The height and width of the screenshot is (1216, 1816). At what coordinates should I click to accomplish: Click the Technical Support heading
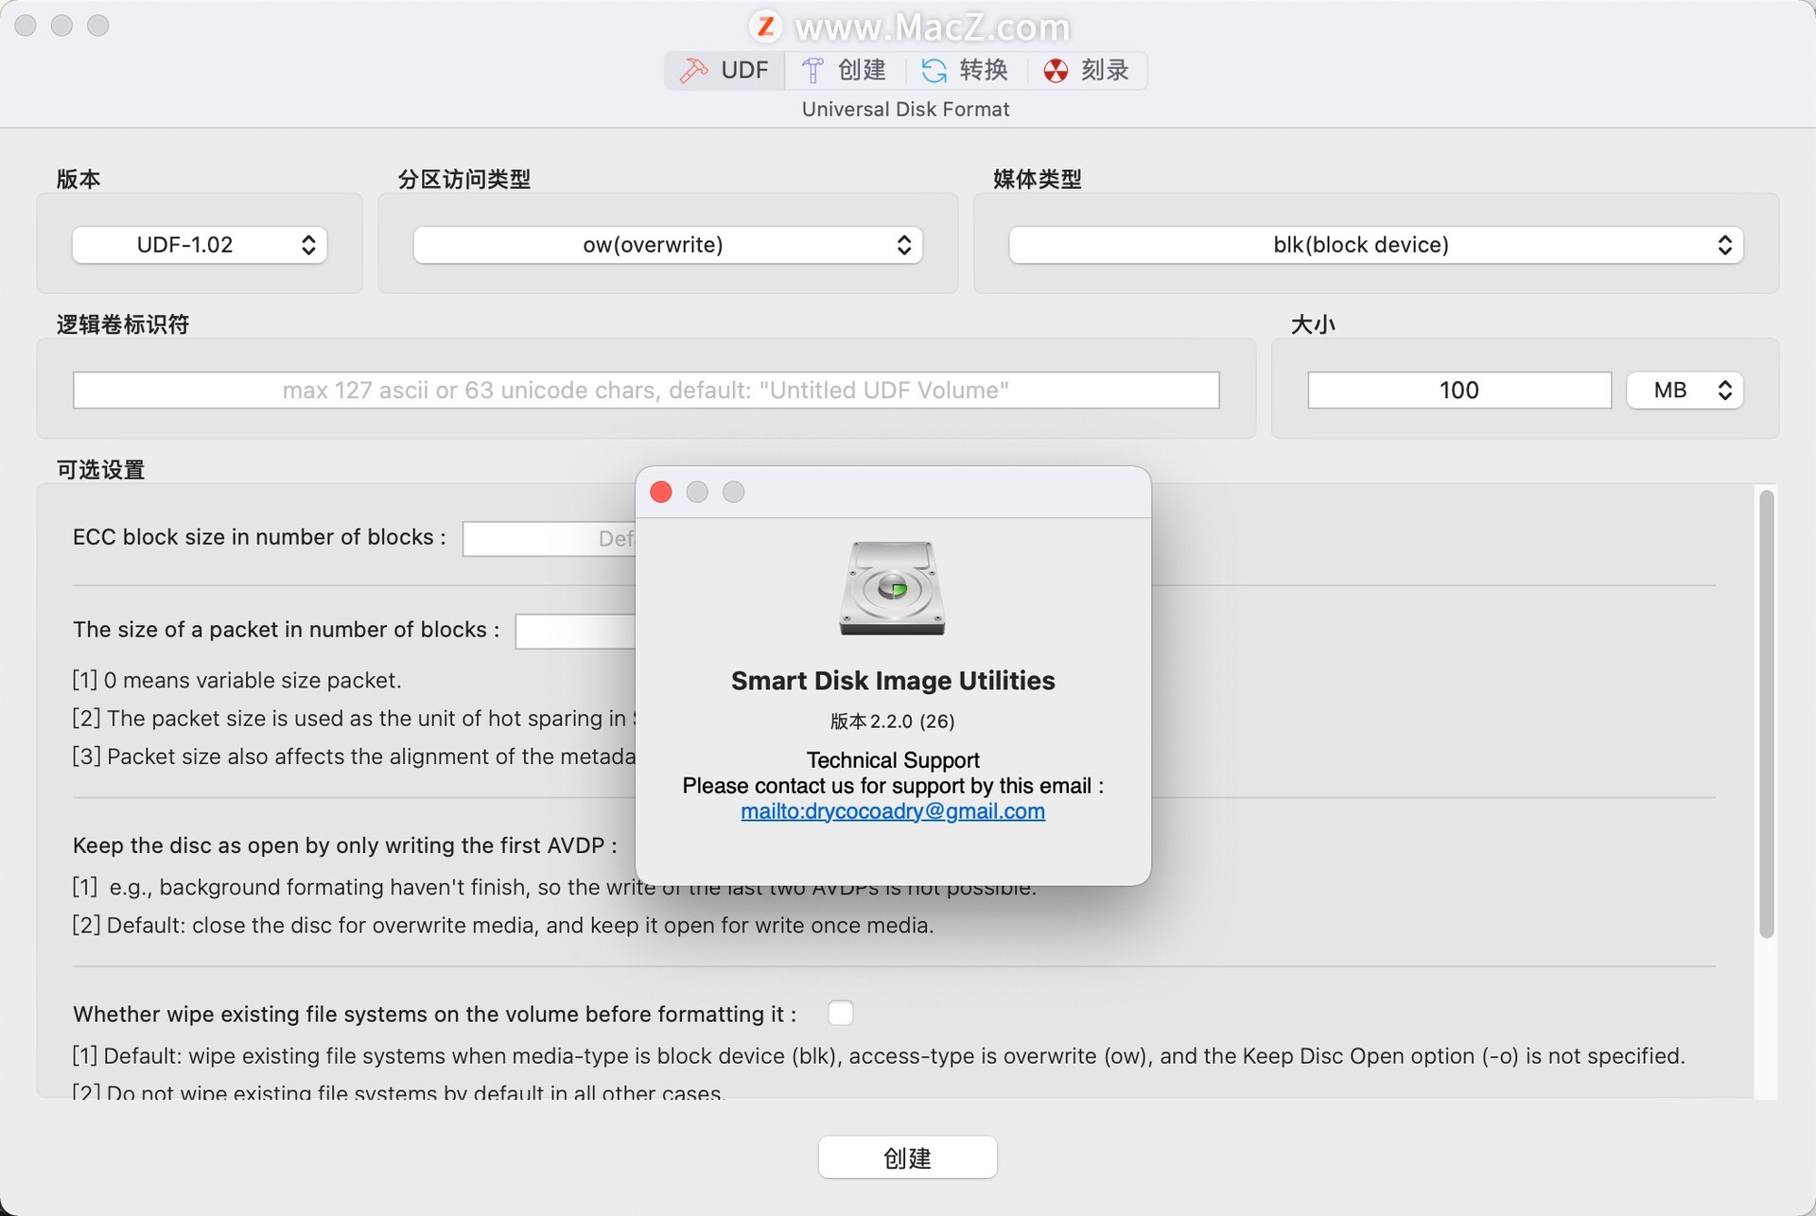[893, 760]
